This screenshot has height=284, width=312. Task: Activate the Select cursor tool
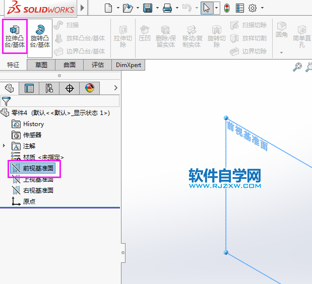207,8
